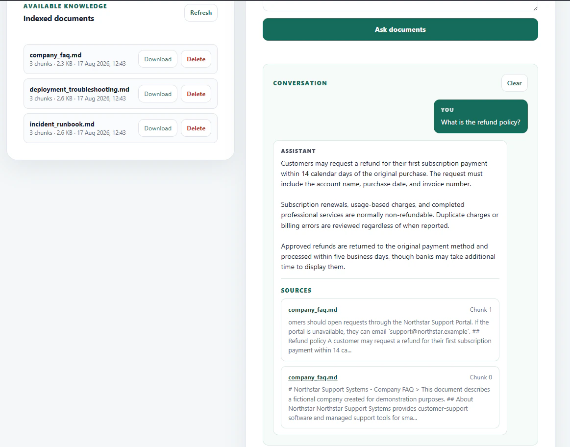Download deployment_troubleshooting.md
The width and height of the screenshot is (570, 447).
(x=158, y=94)
